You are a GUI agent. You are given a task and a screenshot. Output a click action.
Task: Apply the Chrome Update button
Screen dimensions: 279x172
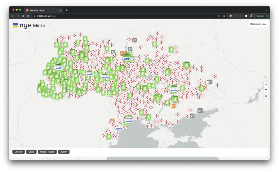coord(260,16)
